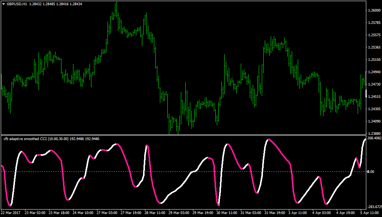Image resolution: width=382 pixels, height=217 pixels.
Task: Click the chart menu triangle beside GBPUSD,H1
Action: click(x=3, y=4)
